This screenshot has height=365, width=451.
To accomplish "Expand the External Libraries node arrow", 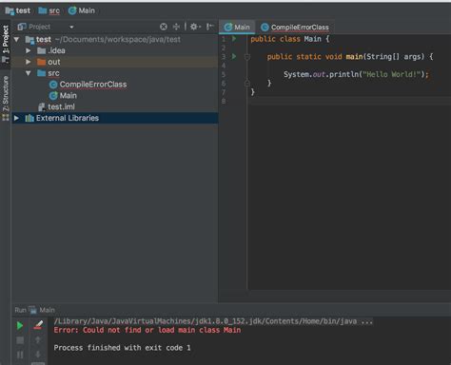I will tap(16, 118).
